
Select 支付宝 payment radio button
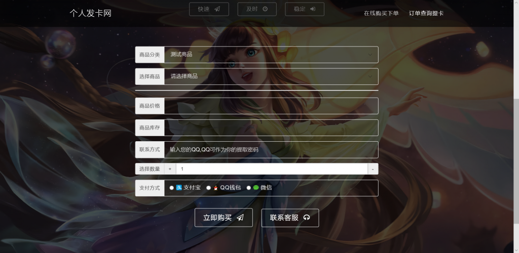pyautogui.click(x=172, y=188)
